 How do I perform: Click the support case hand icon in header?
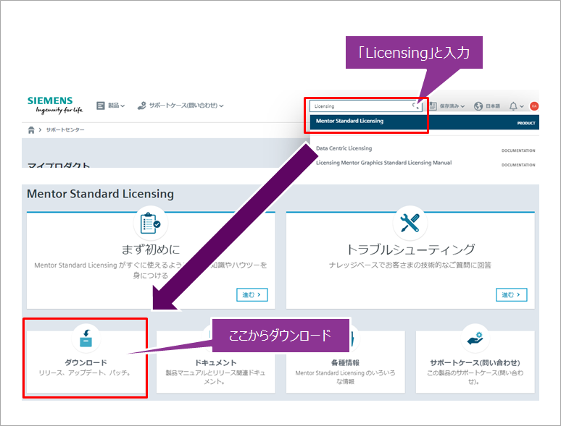(141, 106)
